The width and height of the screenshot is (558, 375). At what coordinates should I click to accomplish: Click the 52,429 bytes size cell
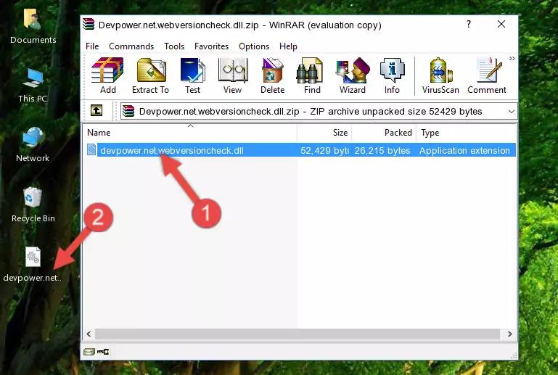click(324, 150)
